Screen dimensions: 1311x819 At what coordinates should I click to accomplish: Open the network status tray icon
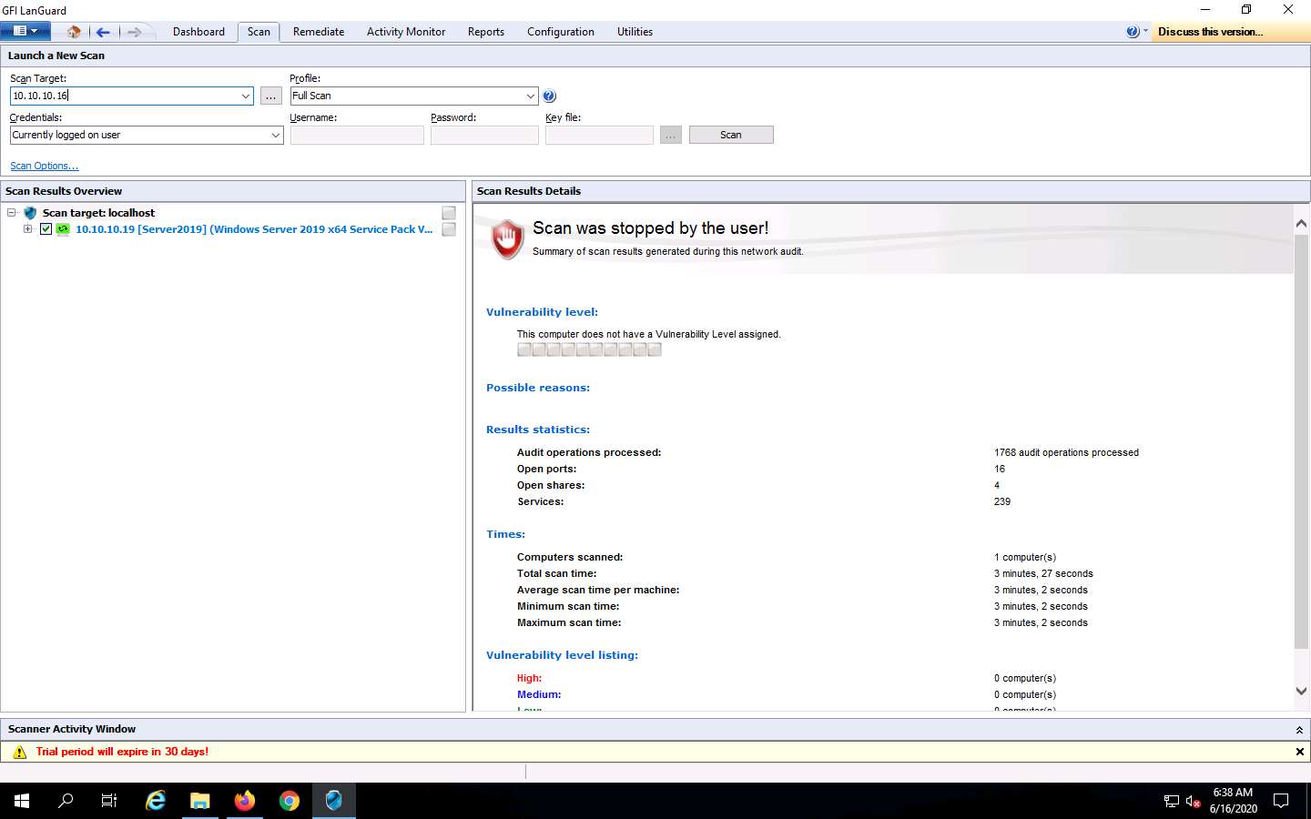1172,802
